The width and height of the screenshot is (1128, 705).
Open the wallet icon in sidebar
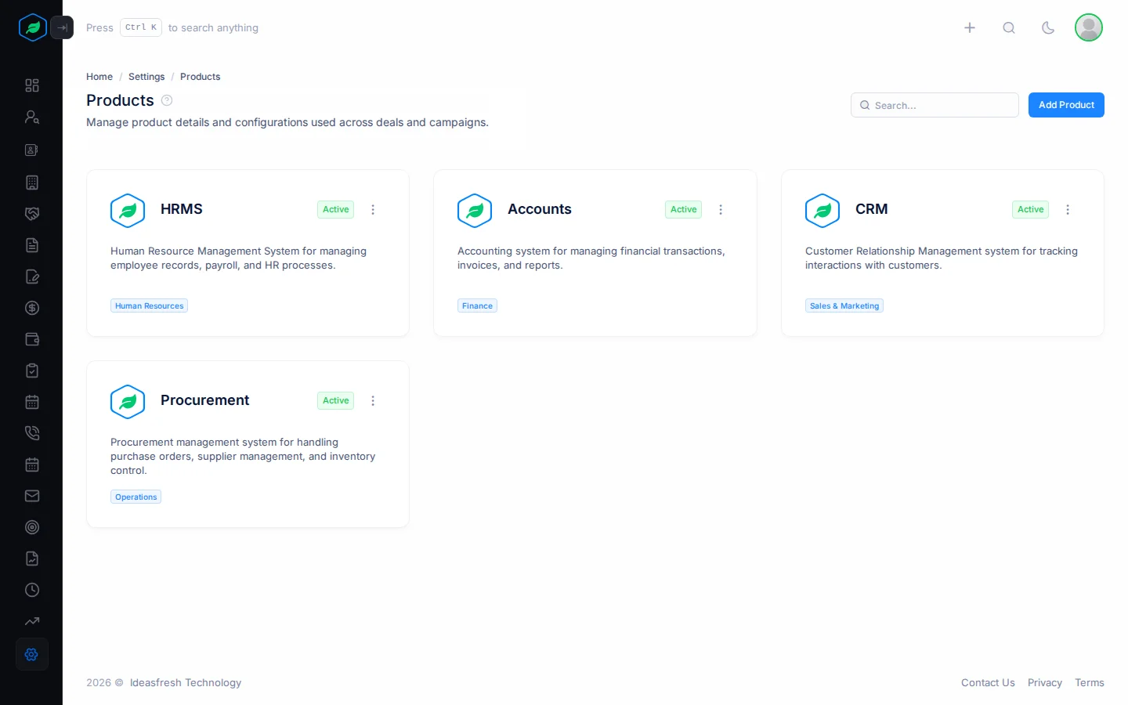(32, 339)
